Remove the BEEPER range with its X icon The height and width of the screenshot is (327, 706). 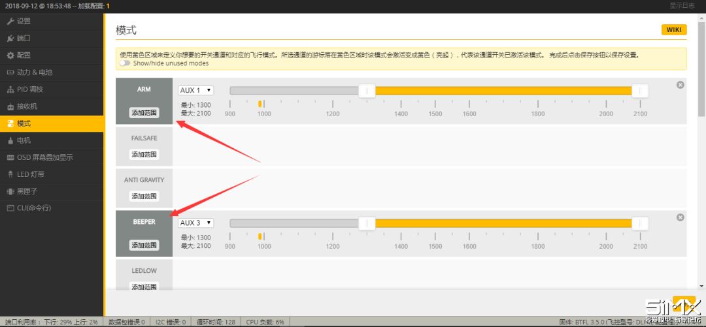pos(680,217)
